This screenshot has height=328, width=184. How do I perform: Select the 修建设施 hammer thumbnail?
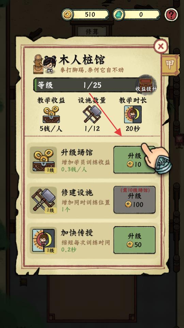pyautogui.click(x=43, y=200)
